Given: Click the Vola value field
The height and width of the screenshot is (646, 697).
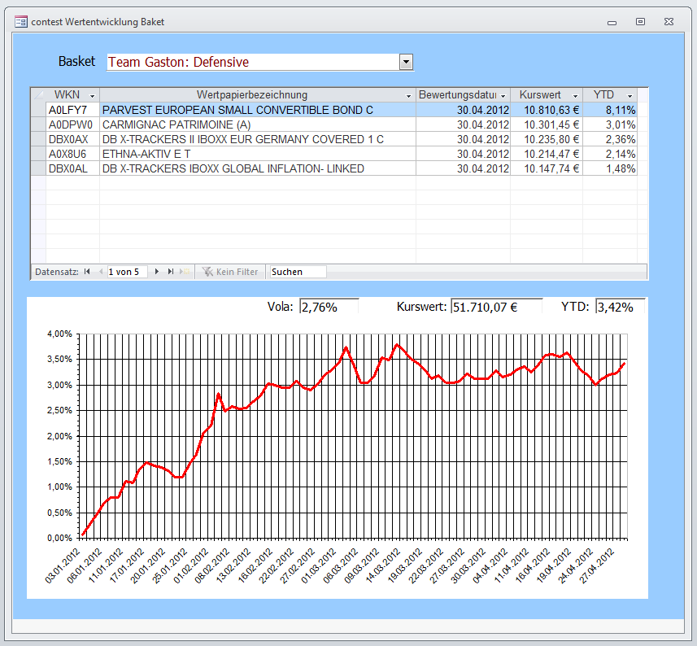Looking at the screenshot, I should 329,307.
